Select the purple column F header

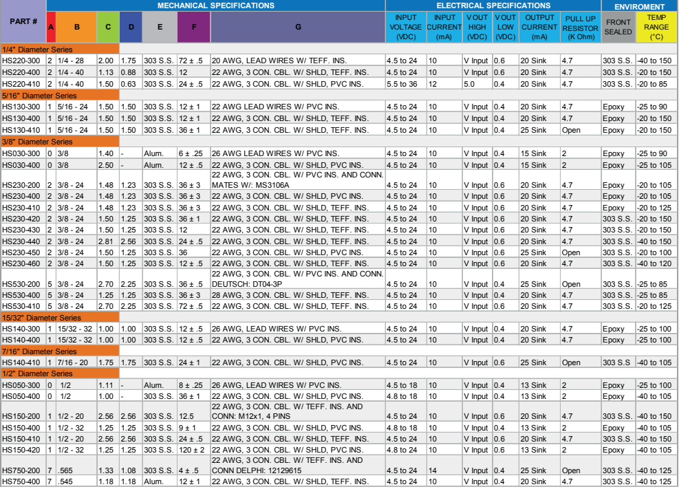pos(194,27)
